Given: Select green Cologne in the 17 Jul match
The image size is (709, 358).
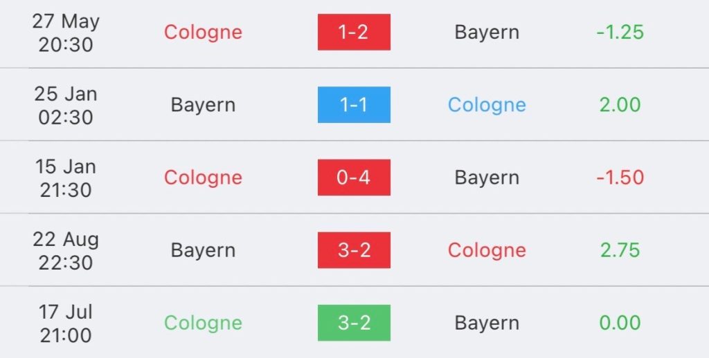Looking at the screenshot, I should click(x=203, y=323).
